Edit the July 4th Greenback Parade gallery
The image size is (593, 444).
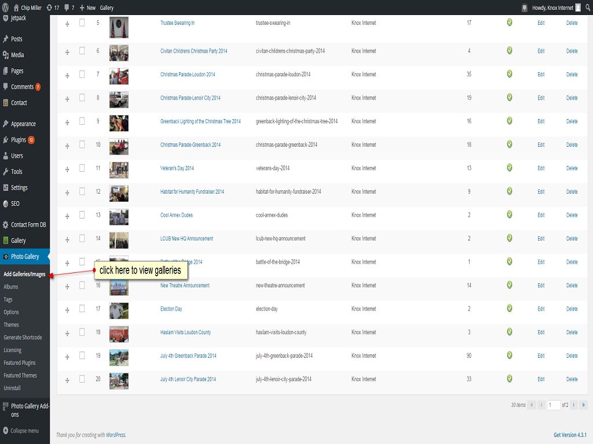[541, 356]
